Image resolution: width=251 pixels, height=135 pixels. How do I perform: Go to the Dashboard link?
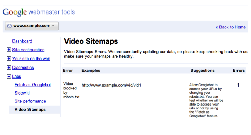point(22,41)
